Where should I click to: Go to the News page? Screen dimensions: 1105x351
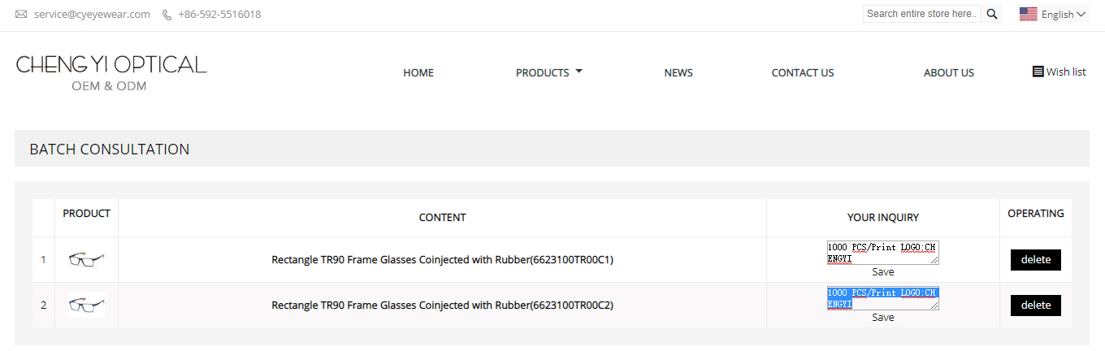(x=678, y=73)
